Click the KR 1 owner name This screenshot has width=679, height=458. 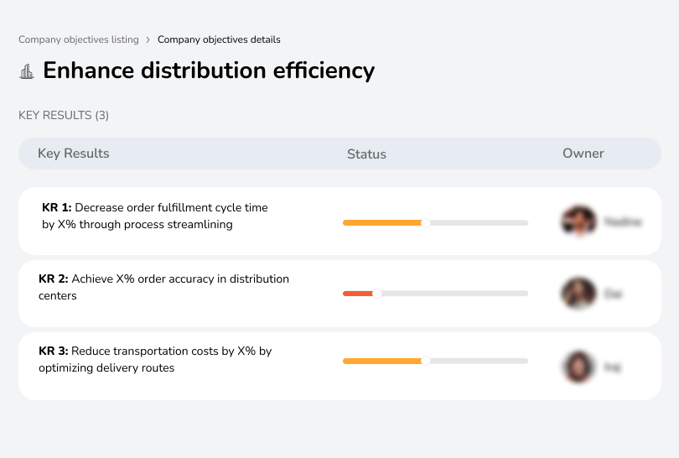tap(623, 221)
